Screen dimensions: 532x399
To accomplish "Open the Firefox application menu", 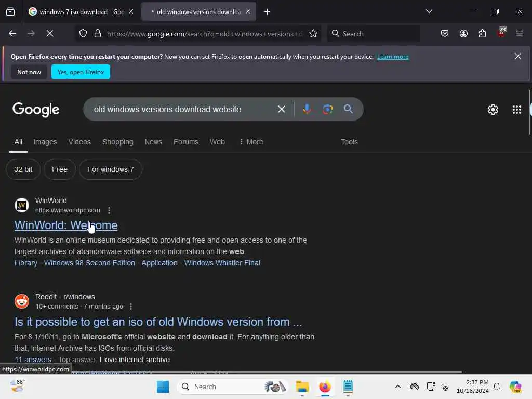I will (x=520, y=34).
